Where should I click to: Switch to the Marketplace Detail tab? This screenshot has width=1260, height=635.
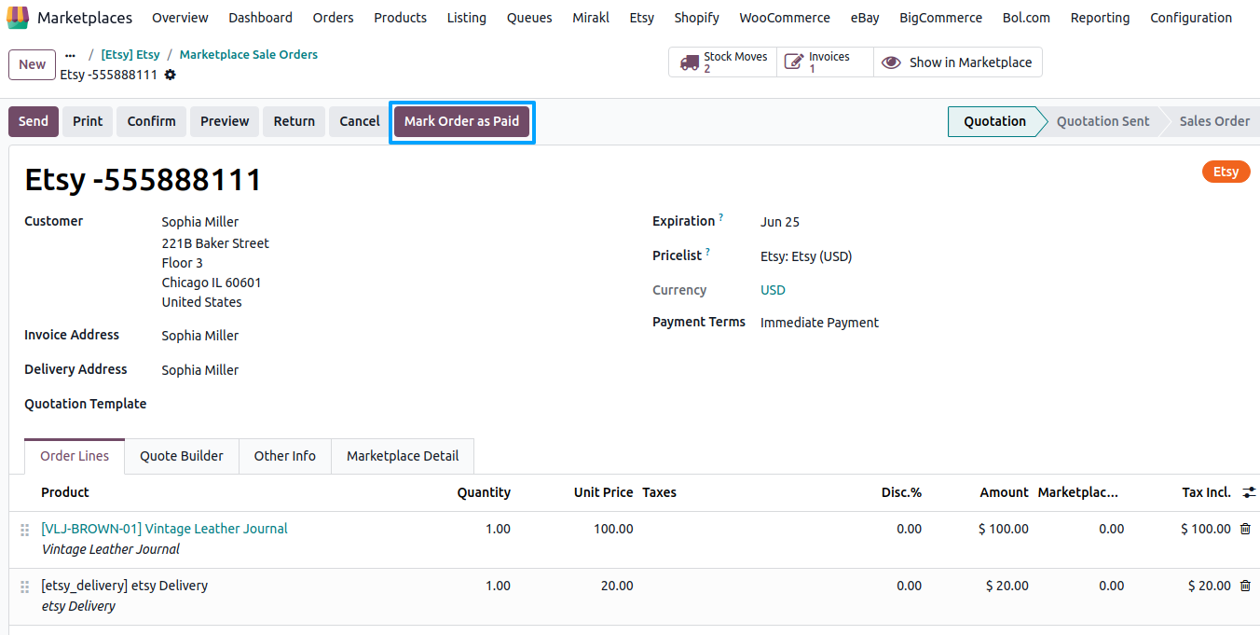pyautogui.click(x=403, y=456)
